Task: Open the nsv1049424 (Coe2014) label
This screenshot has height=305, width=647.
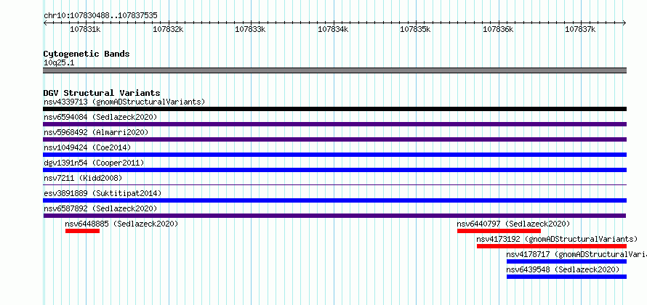Action: click(x=87, y=147)
